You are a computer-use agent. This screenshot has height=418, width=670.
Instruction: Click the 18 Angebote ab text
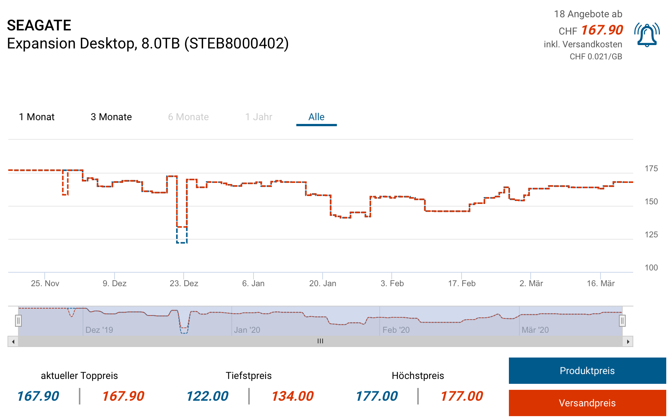pyautogui.click(x=588, y=14)
